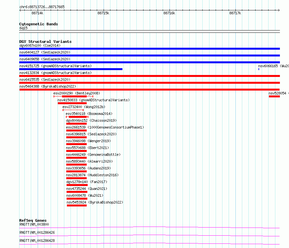Open esv2000290 (Bentley2008) variant
The height and width of the screenshot is (248, 289).
(x=77, y=93)
